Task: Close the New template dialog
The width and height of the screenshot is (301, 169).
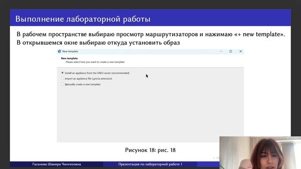Action: click(x=240, y=51)
